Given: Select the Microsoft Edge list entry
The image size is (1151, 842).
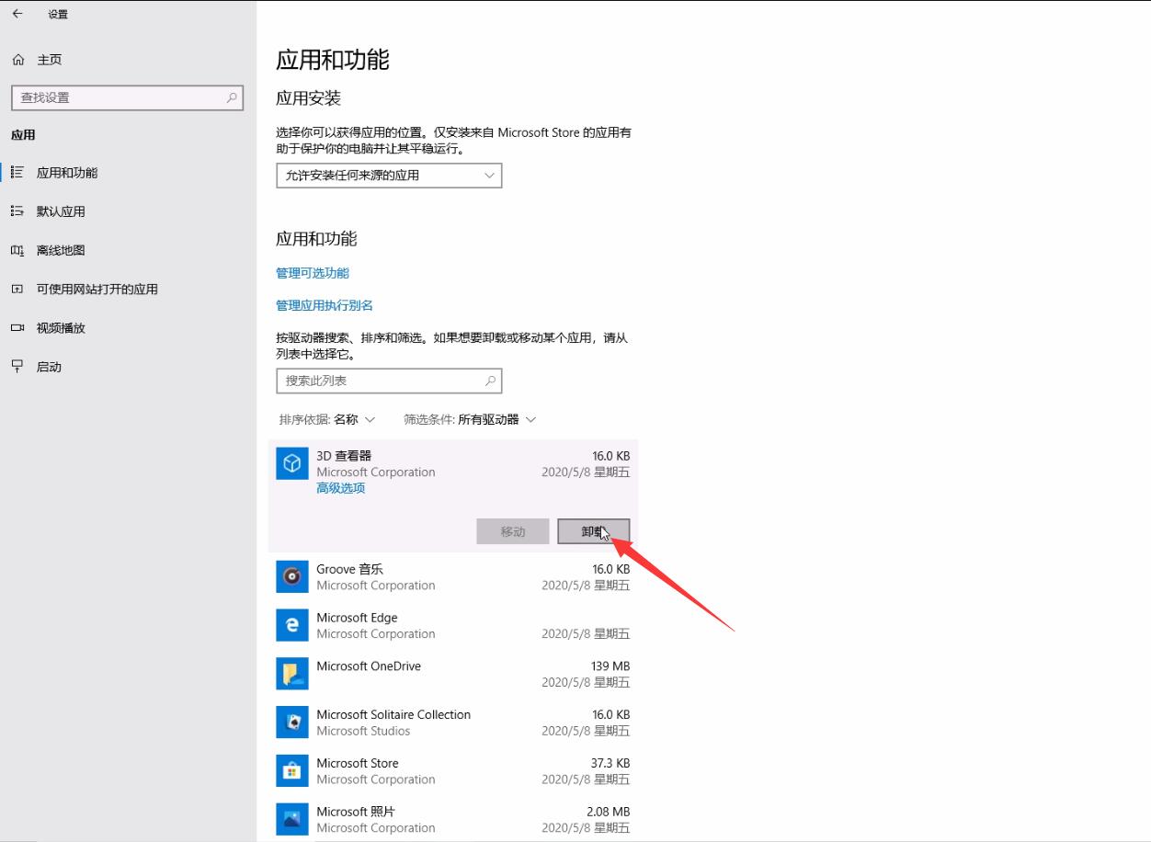Looking at the screenshot, I should (x=453, y=625).
